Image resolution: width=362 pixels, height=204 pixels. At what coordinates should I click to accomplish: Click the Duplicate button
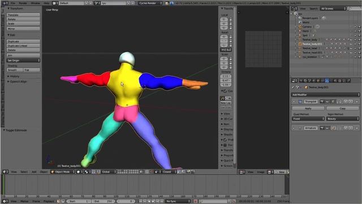tap(23, 41)
